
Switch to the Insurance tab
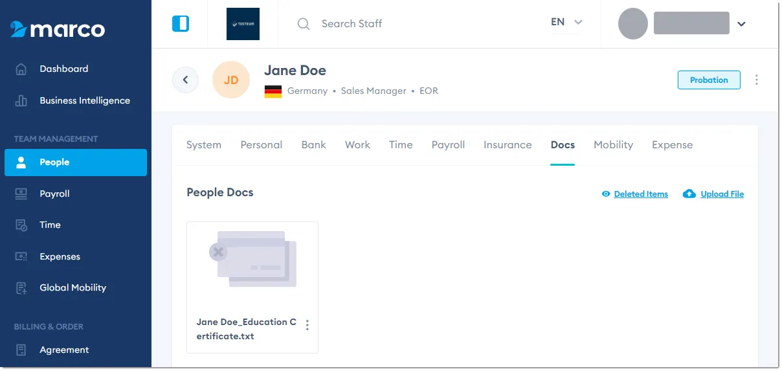[508, 145]
